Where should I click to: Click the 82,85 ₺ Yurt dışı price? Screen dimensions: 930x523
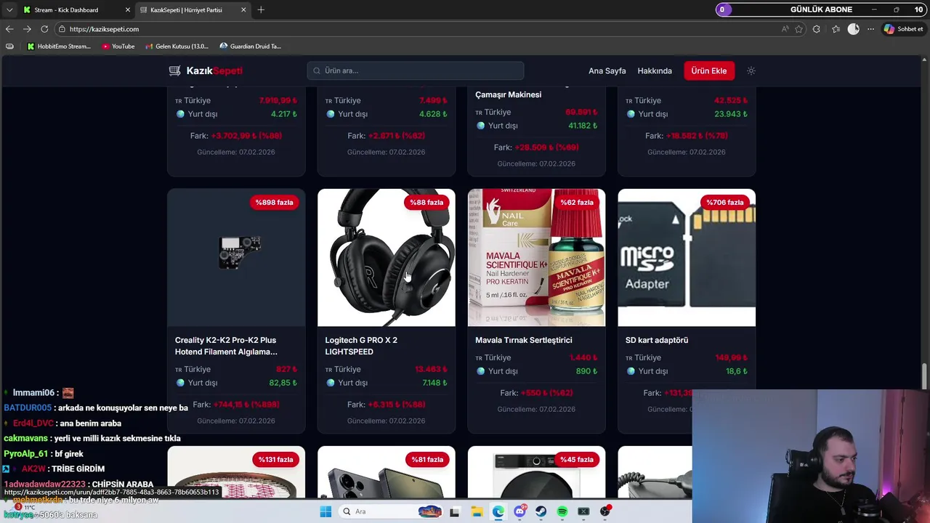(x=283, y=383)
